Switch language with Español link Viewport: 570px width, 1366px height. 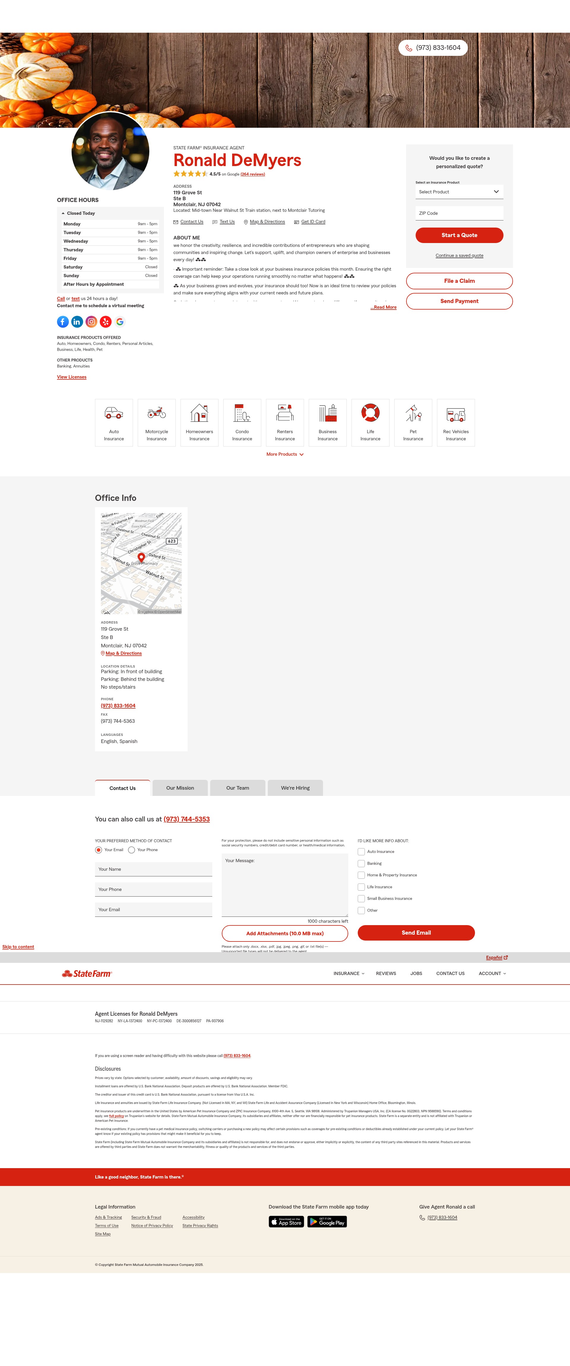click(497, 958)
